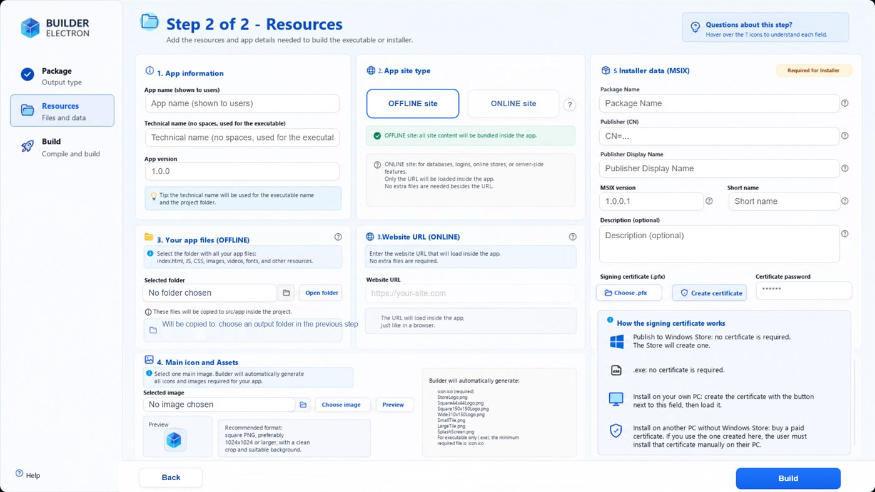The height and width of the screenshot is (492, 875).
Task: Go back with the Back button
Action: point(171,478)
